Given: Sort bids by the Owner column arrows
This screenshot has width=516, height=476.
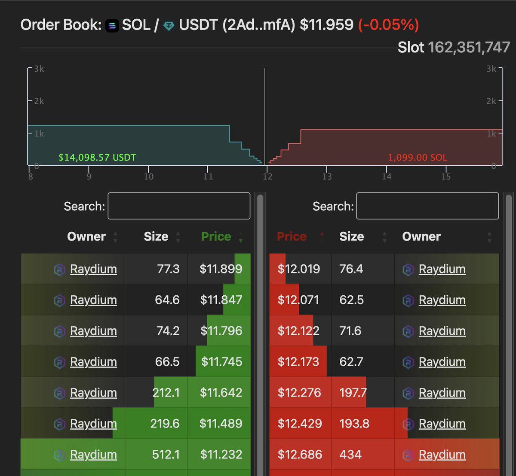Looking at the screenshot, I should (115, 237).
